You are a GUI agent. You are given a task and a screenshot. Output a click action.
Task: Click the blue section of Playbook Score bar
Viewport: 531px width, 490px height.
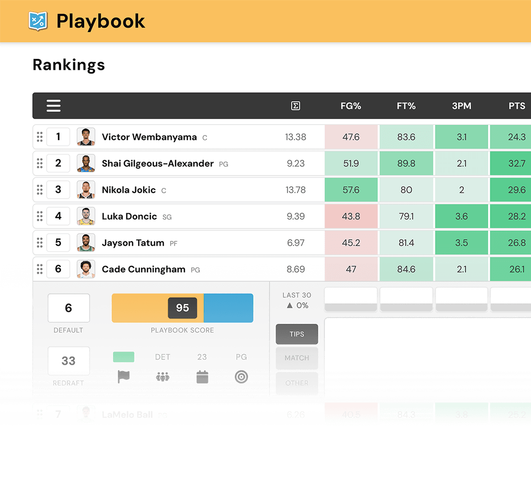click(228, 308)
